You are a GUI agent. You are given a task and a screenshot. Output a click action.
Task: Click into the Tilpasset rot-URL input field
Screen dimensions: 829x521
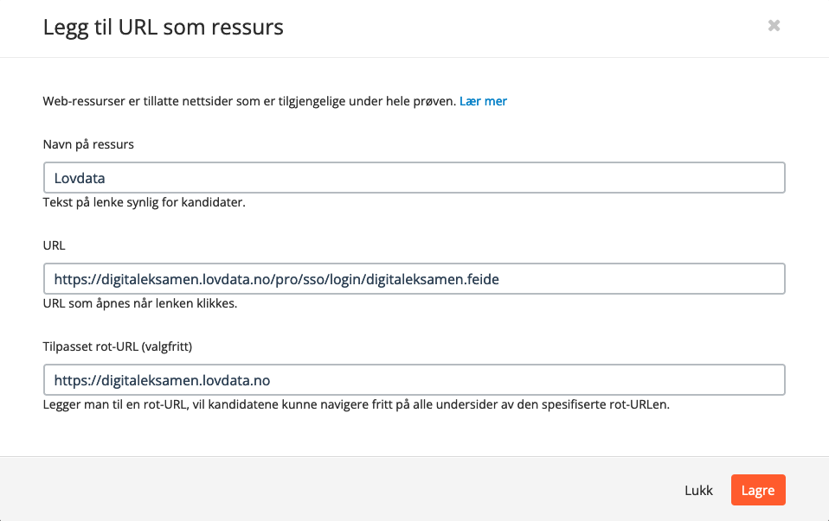pos(414,379)
